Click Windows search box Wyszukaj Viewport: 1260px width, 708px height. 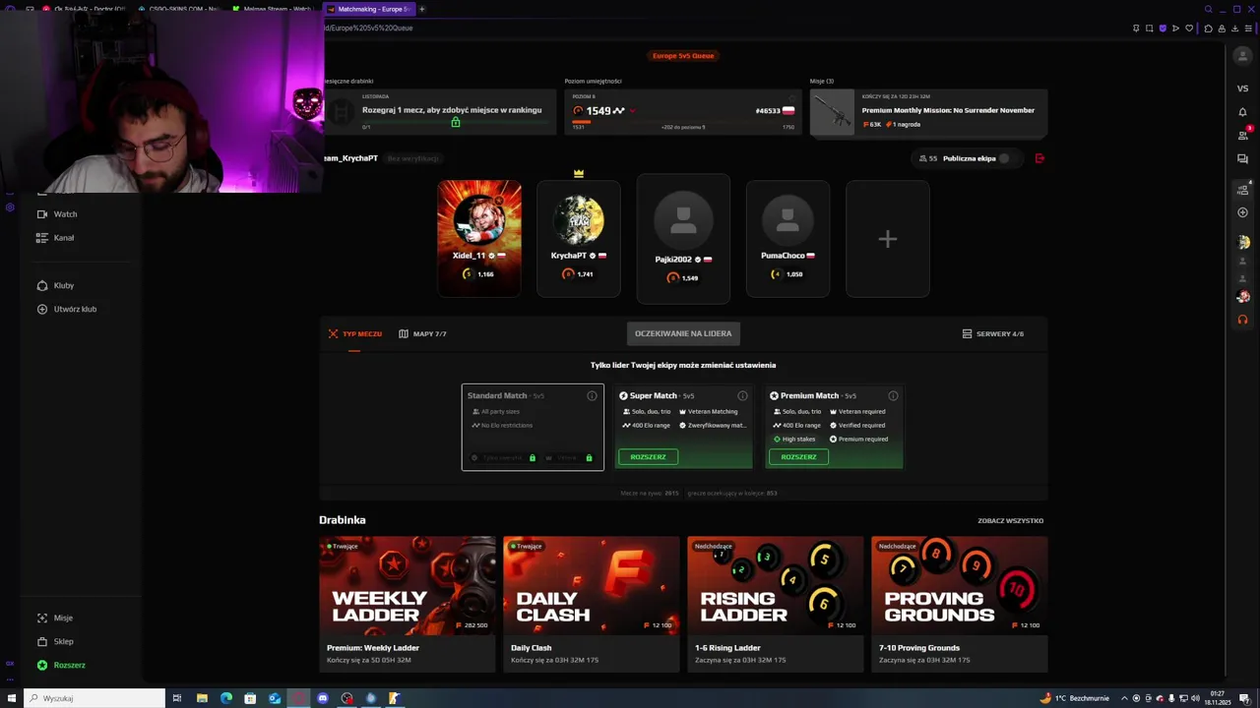[94, 698]
